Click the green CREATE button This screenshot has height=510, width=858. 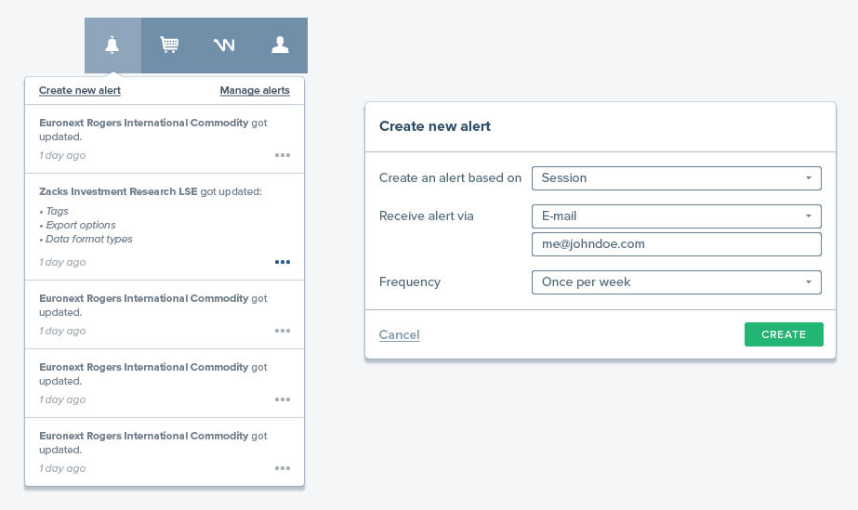pos(784,334)
